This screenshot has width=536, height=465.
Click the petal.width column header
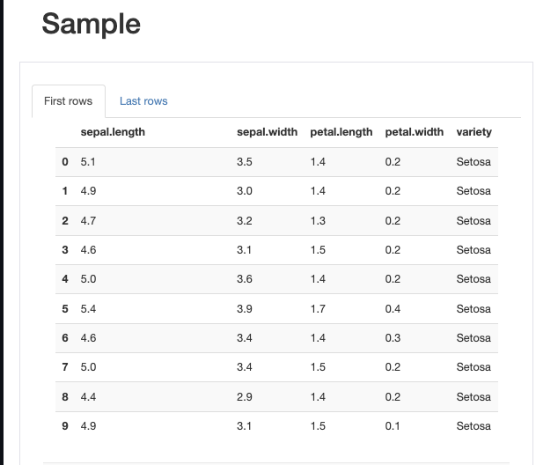[x=415, y=132]
